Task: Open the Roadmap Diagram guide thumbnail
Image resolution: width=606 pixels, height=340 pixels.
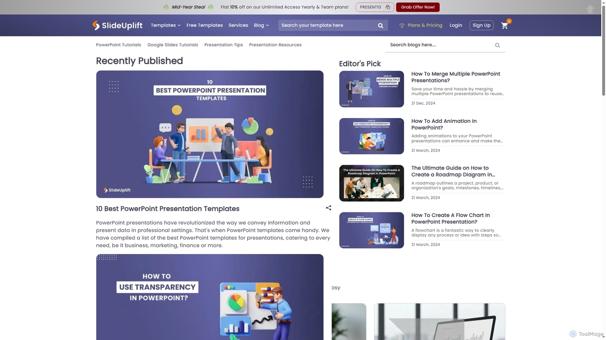Action: (x=372, y=183)
